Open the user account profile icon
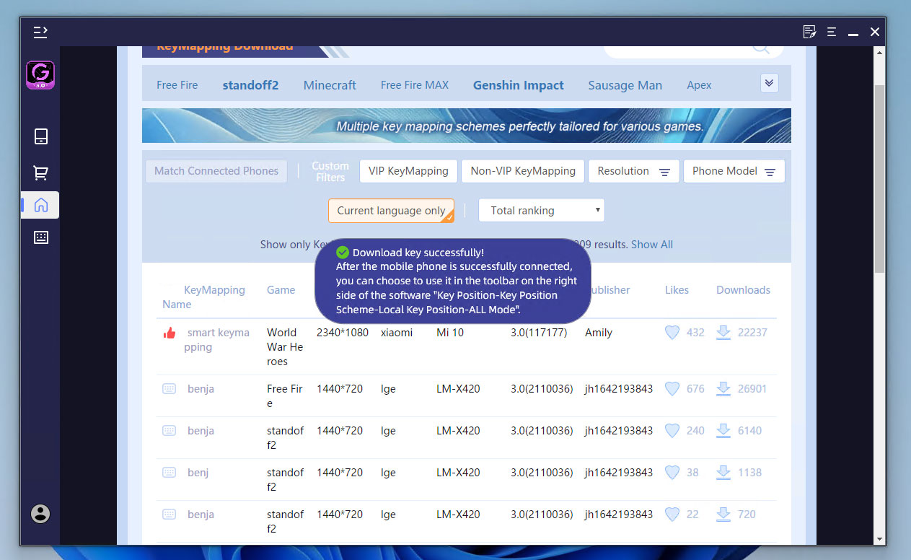The image size is (911, 560). coord(40,514)
